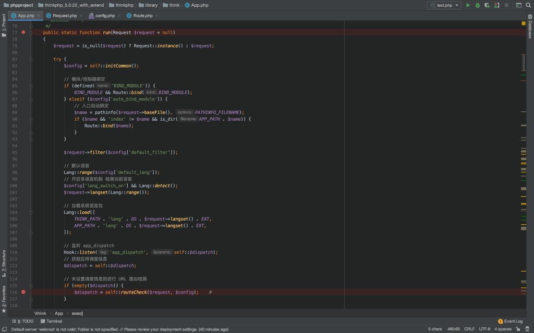This screenshot has width=534, height=333.
Task: Switch to the config.php editor tab
Action: pyautogui.click(x=104, y=16)
